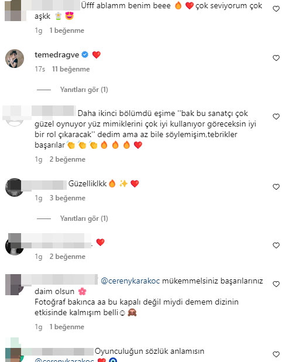Image resolution: width=285 pixels, height=362 pixels.
Task: Like the single red heart comment with 2 beğenme
Action: click(x=276, y=245)
